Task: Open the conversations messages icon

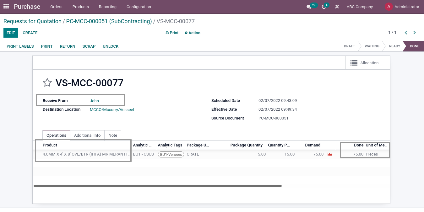Action: [309, 6]
